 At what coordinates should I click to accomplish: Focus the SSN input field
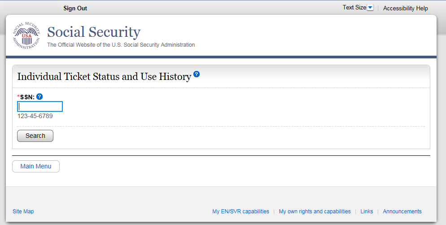coord(40,106)
